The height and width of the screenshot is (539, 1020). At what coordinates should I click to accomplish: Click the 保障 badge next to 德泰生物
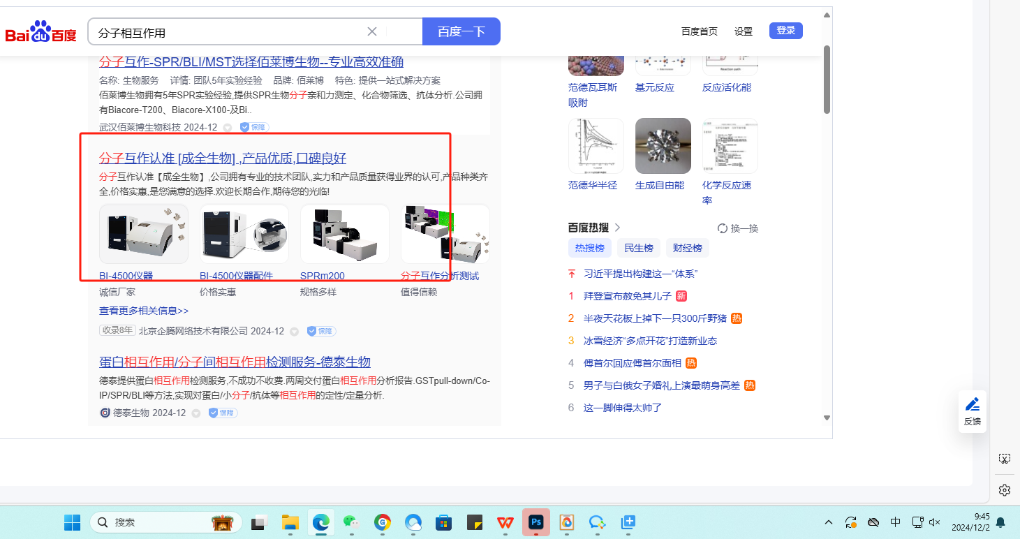coord(223,413)
